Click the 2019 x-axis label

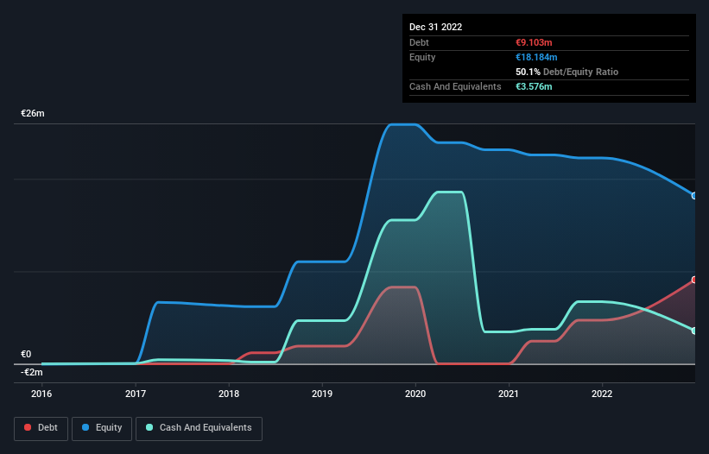pos(322,394)
